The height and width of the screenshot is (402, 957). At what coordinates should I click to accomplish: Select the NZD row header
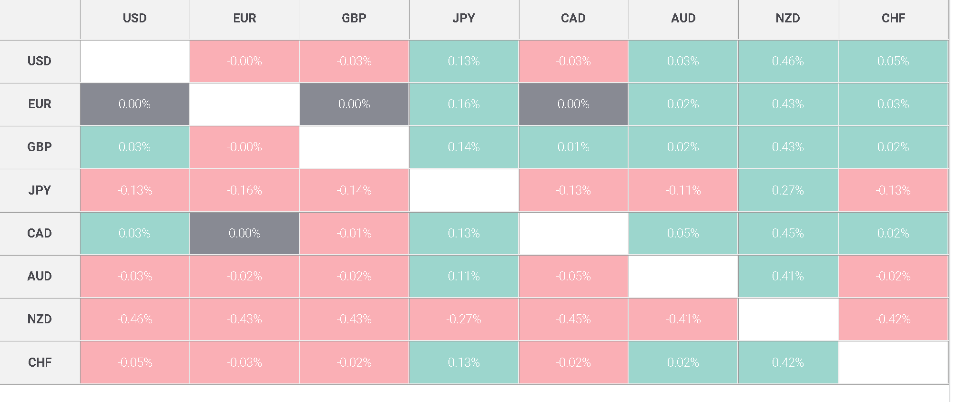(40, 319)
